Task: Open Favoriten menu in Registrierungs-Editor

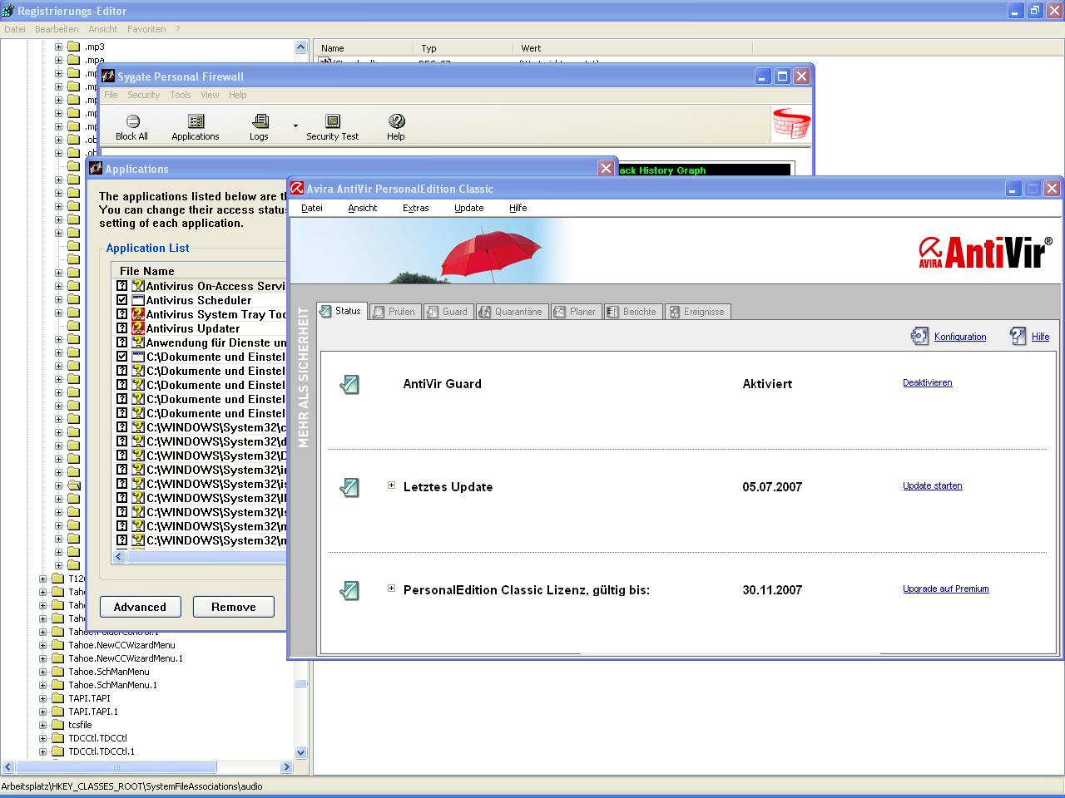Action: point(146,29)
